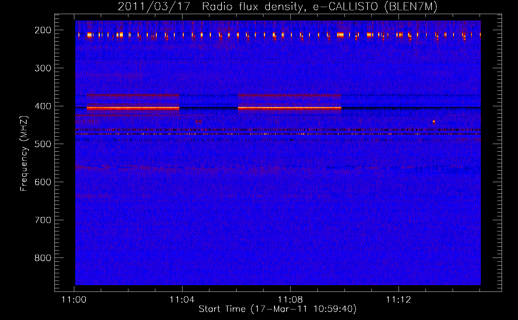Click the 11:08 time tick label
Image resolution: width=518 pixels, height=320 pixels.
290,300
